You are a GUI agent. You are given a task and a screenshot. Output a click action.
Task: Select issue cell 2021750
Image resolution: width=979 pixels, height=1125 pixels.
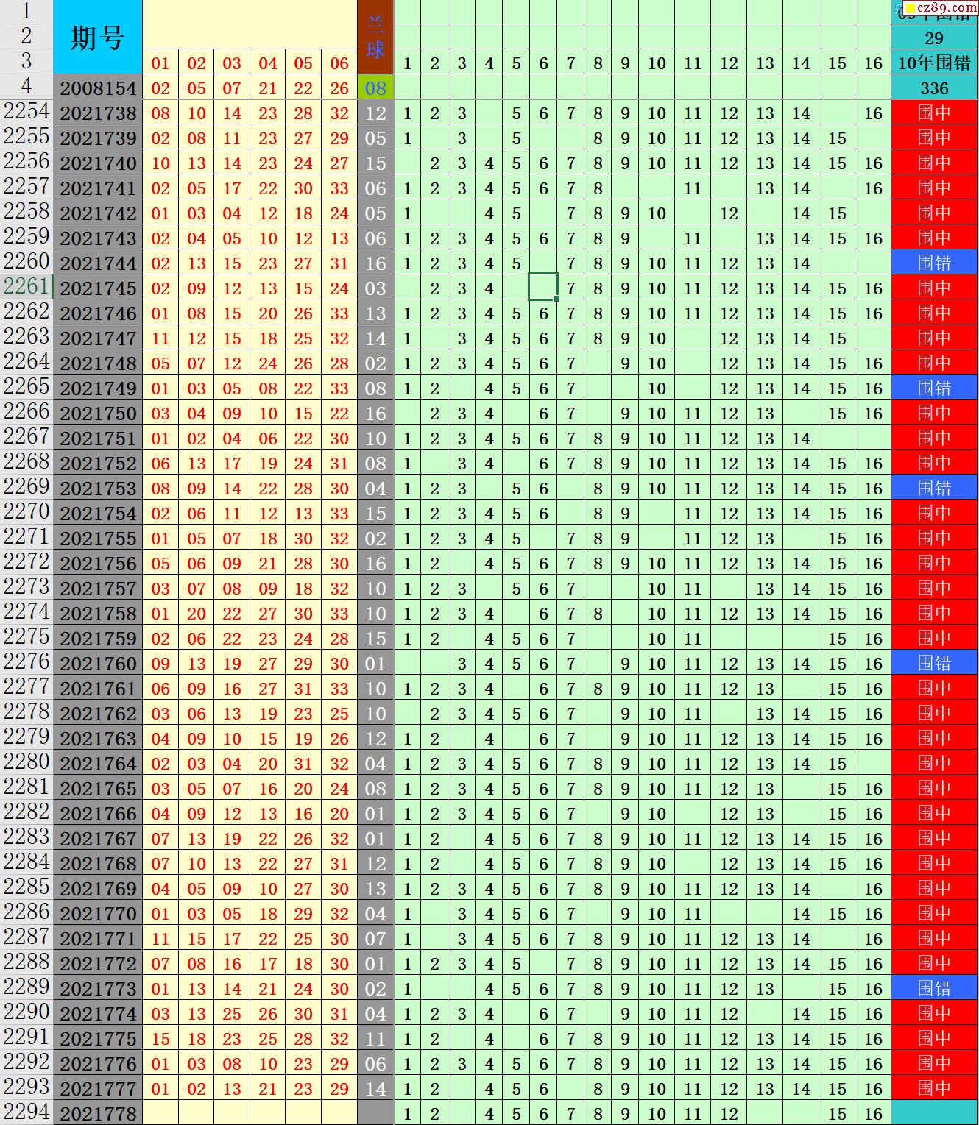pyautogui.click(x=97, y=413)
